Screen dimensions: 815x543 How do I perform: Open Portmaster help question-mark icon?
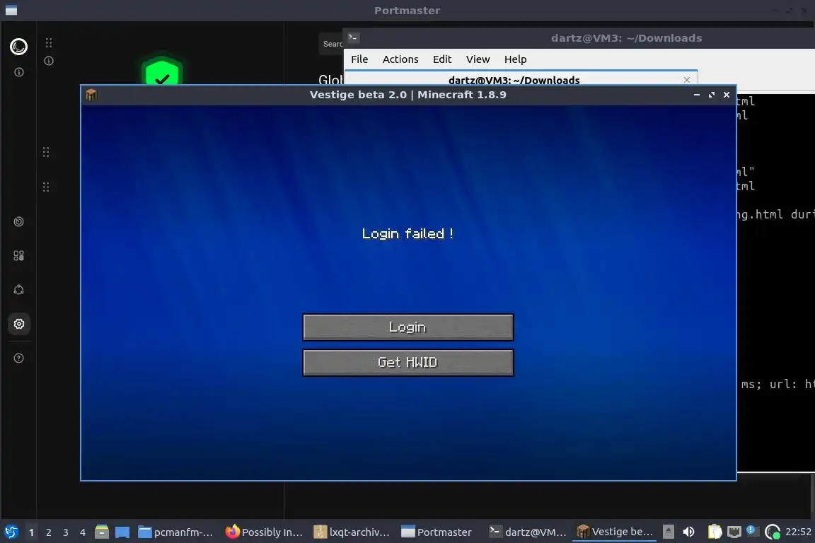[18, 358]
